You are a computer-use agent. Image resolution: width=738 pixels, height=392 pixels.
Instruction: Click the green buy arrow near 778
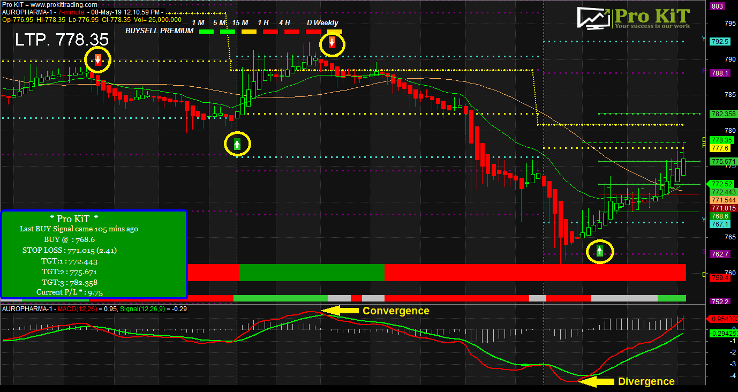(237, 144)
